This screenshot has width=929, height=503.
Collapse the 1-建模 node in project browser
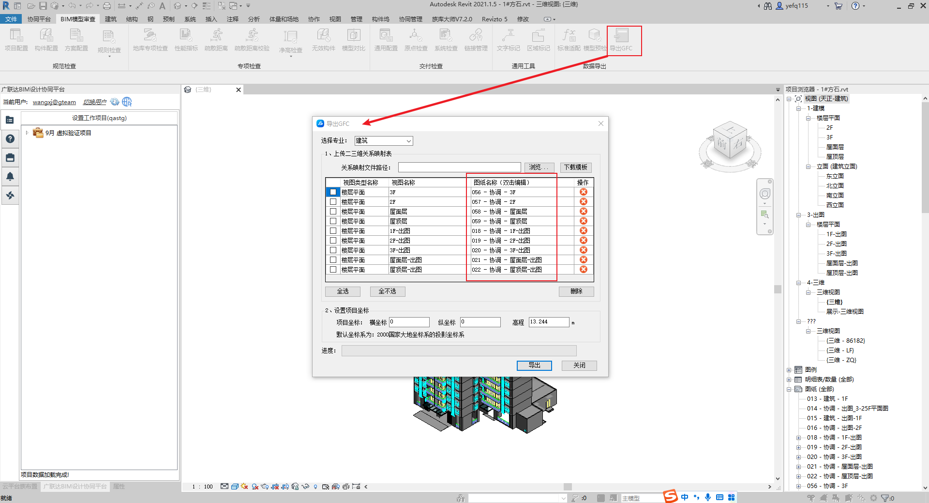pos(798,108)
